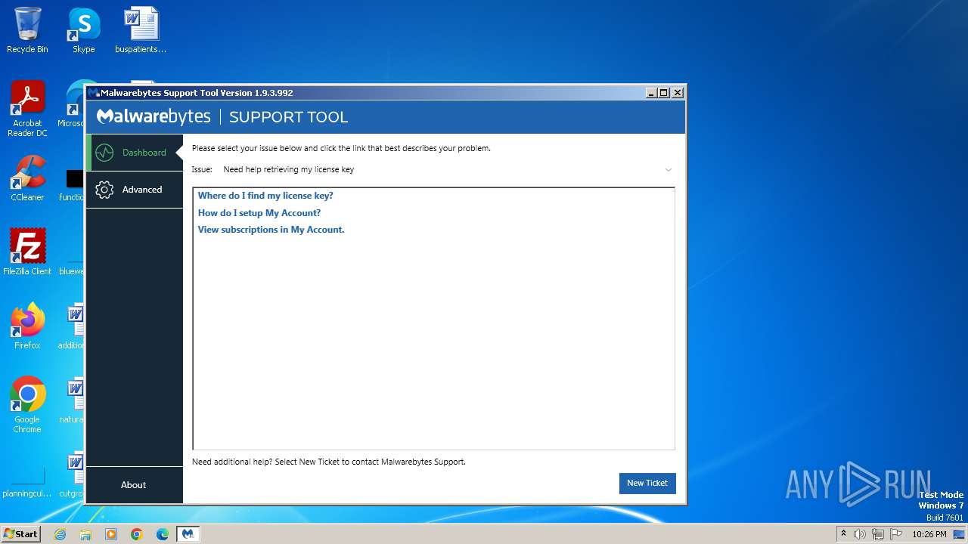
Task: Open 'How do I setup My Account?' link
Action: 259,213
